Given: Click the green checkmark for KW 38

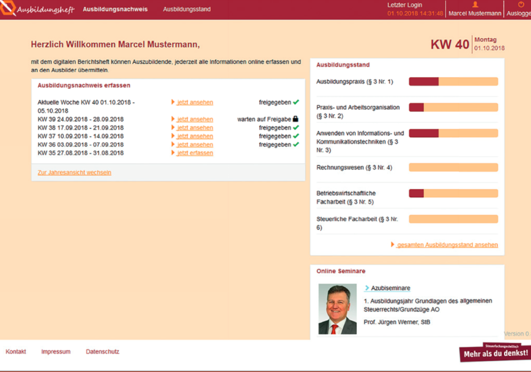Looking at the screenshot, I should [x=296, y=128].
